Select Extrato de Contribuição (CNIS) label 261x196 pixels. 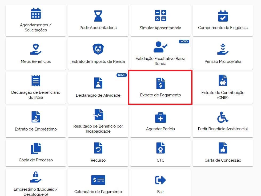pos(223,95)
